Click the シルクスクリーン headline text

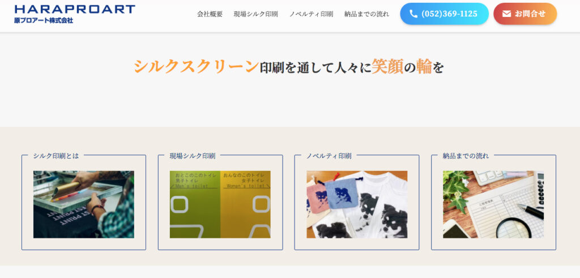[x=196, y=67]
